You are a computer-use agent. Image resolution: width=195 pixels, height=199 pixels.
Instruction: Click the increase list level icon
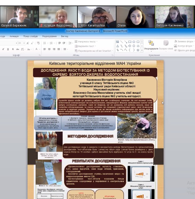tap(64, 43)
